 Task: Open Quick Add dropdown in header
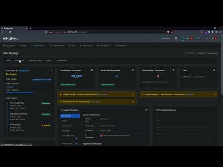pyautogui.click(x=165, y=39)
